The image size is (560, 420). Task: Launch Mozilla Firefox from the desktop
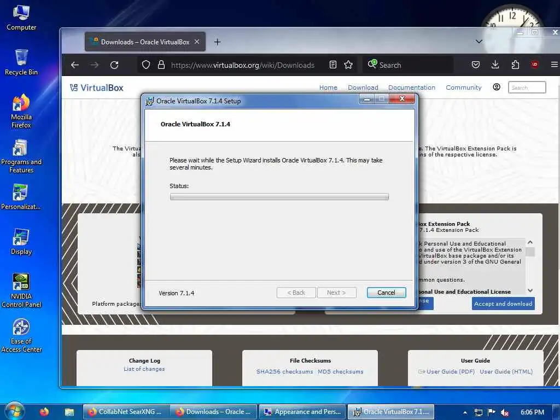[x=21, y=111]
